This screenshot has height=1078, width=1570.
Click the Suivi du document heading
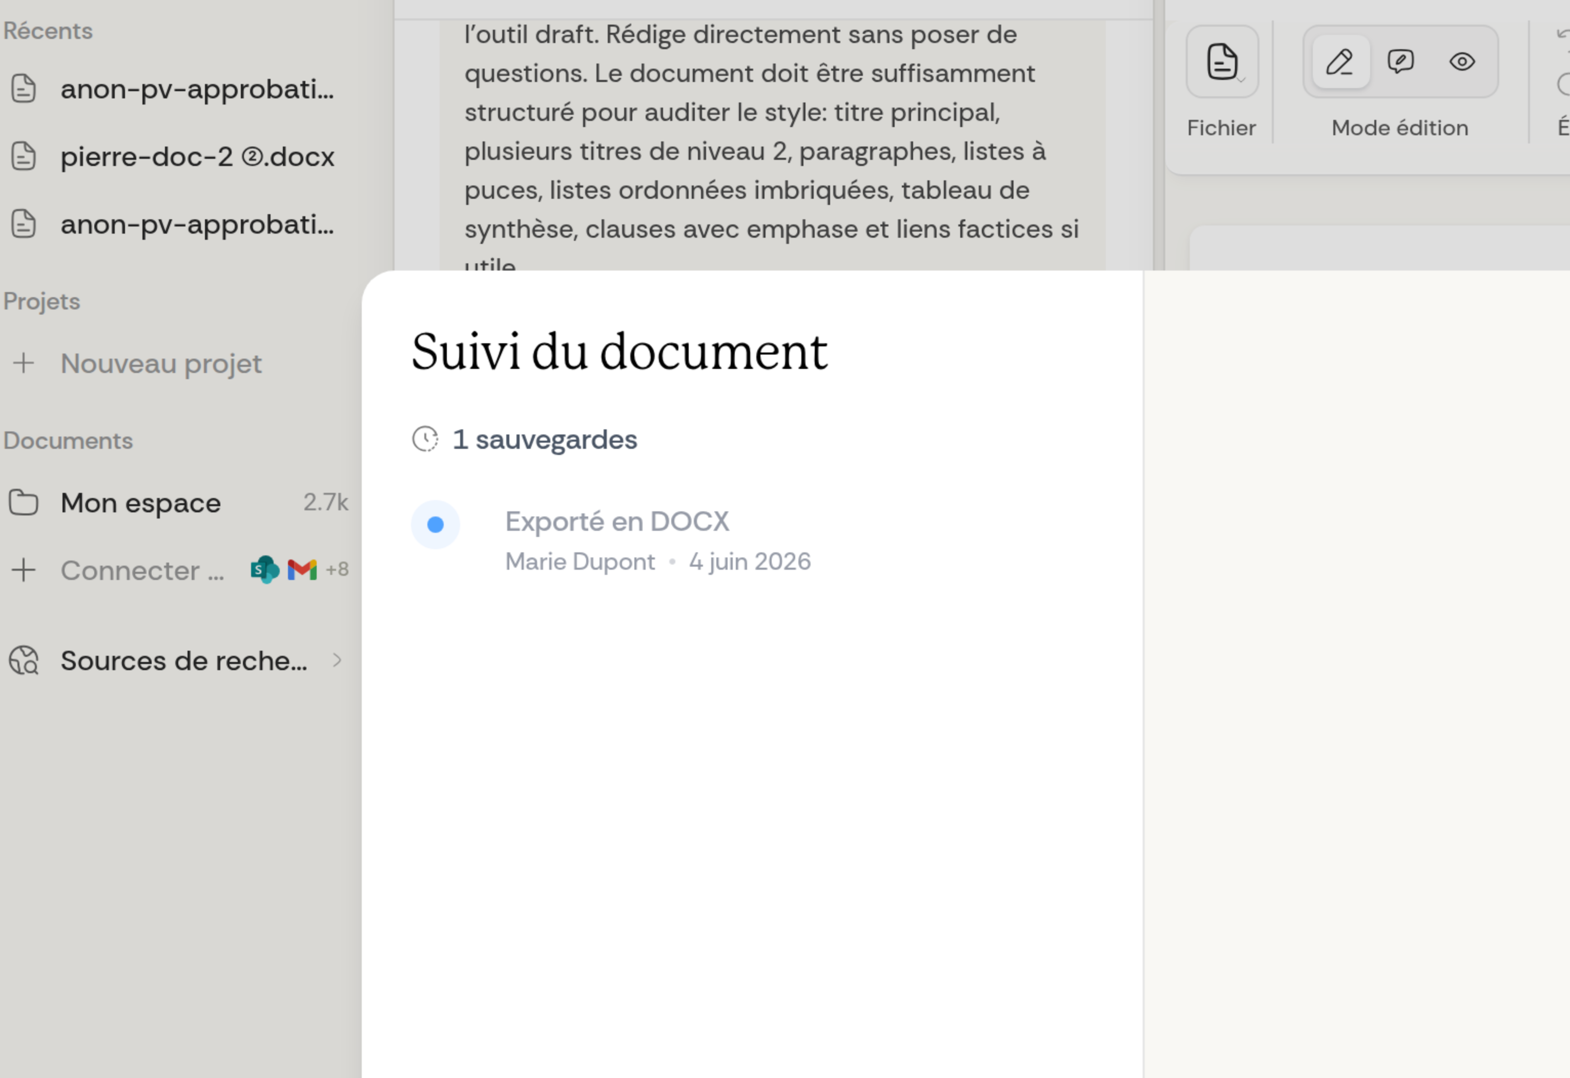(x=619, y=351)
